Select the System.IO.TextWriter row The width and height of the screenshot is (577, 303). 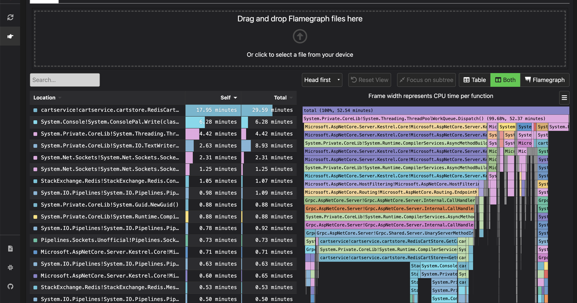point(163,146)
